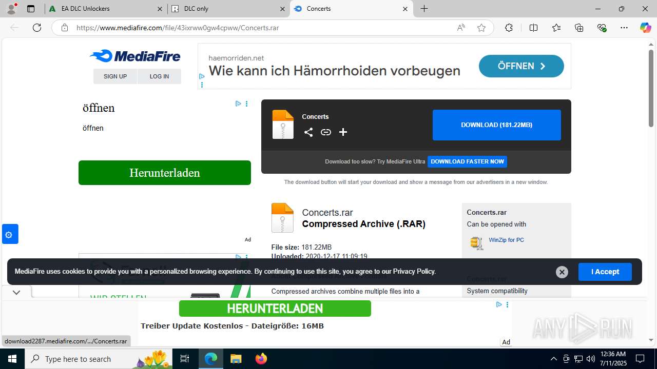Reload the current page
Viewport: 657px width, 369px height.
[37, 28]
